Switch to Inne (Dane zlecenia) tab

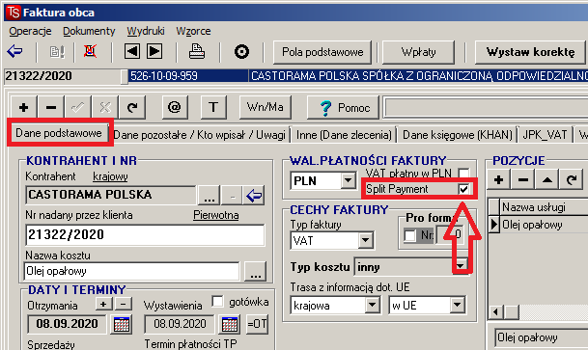point(344,135)
